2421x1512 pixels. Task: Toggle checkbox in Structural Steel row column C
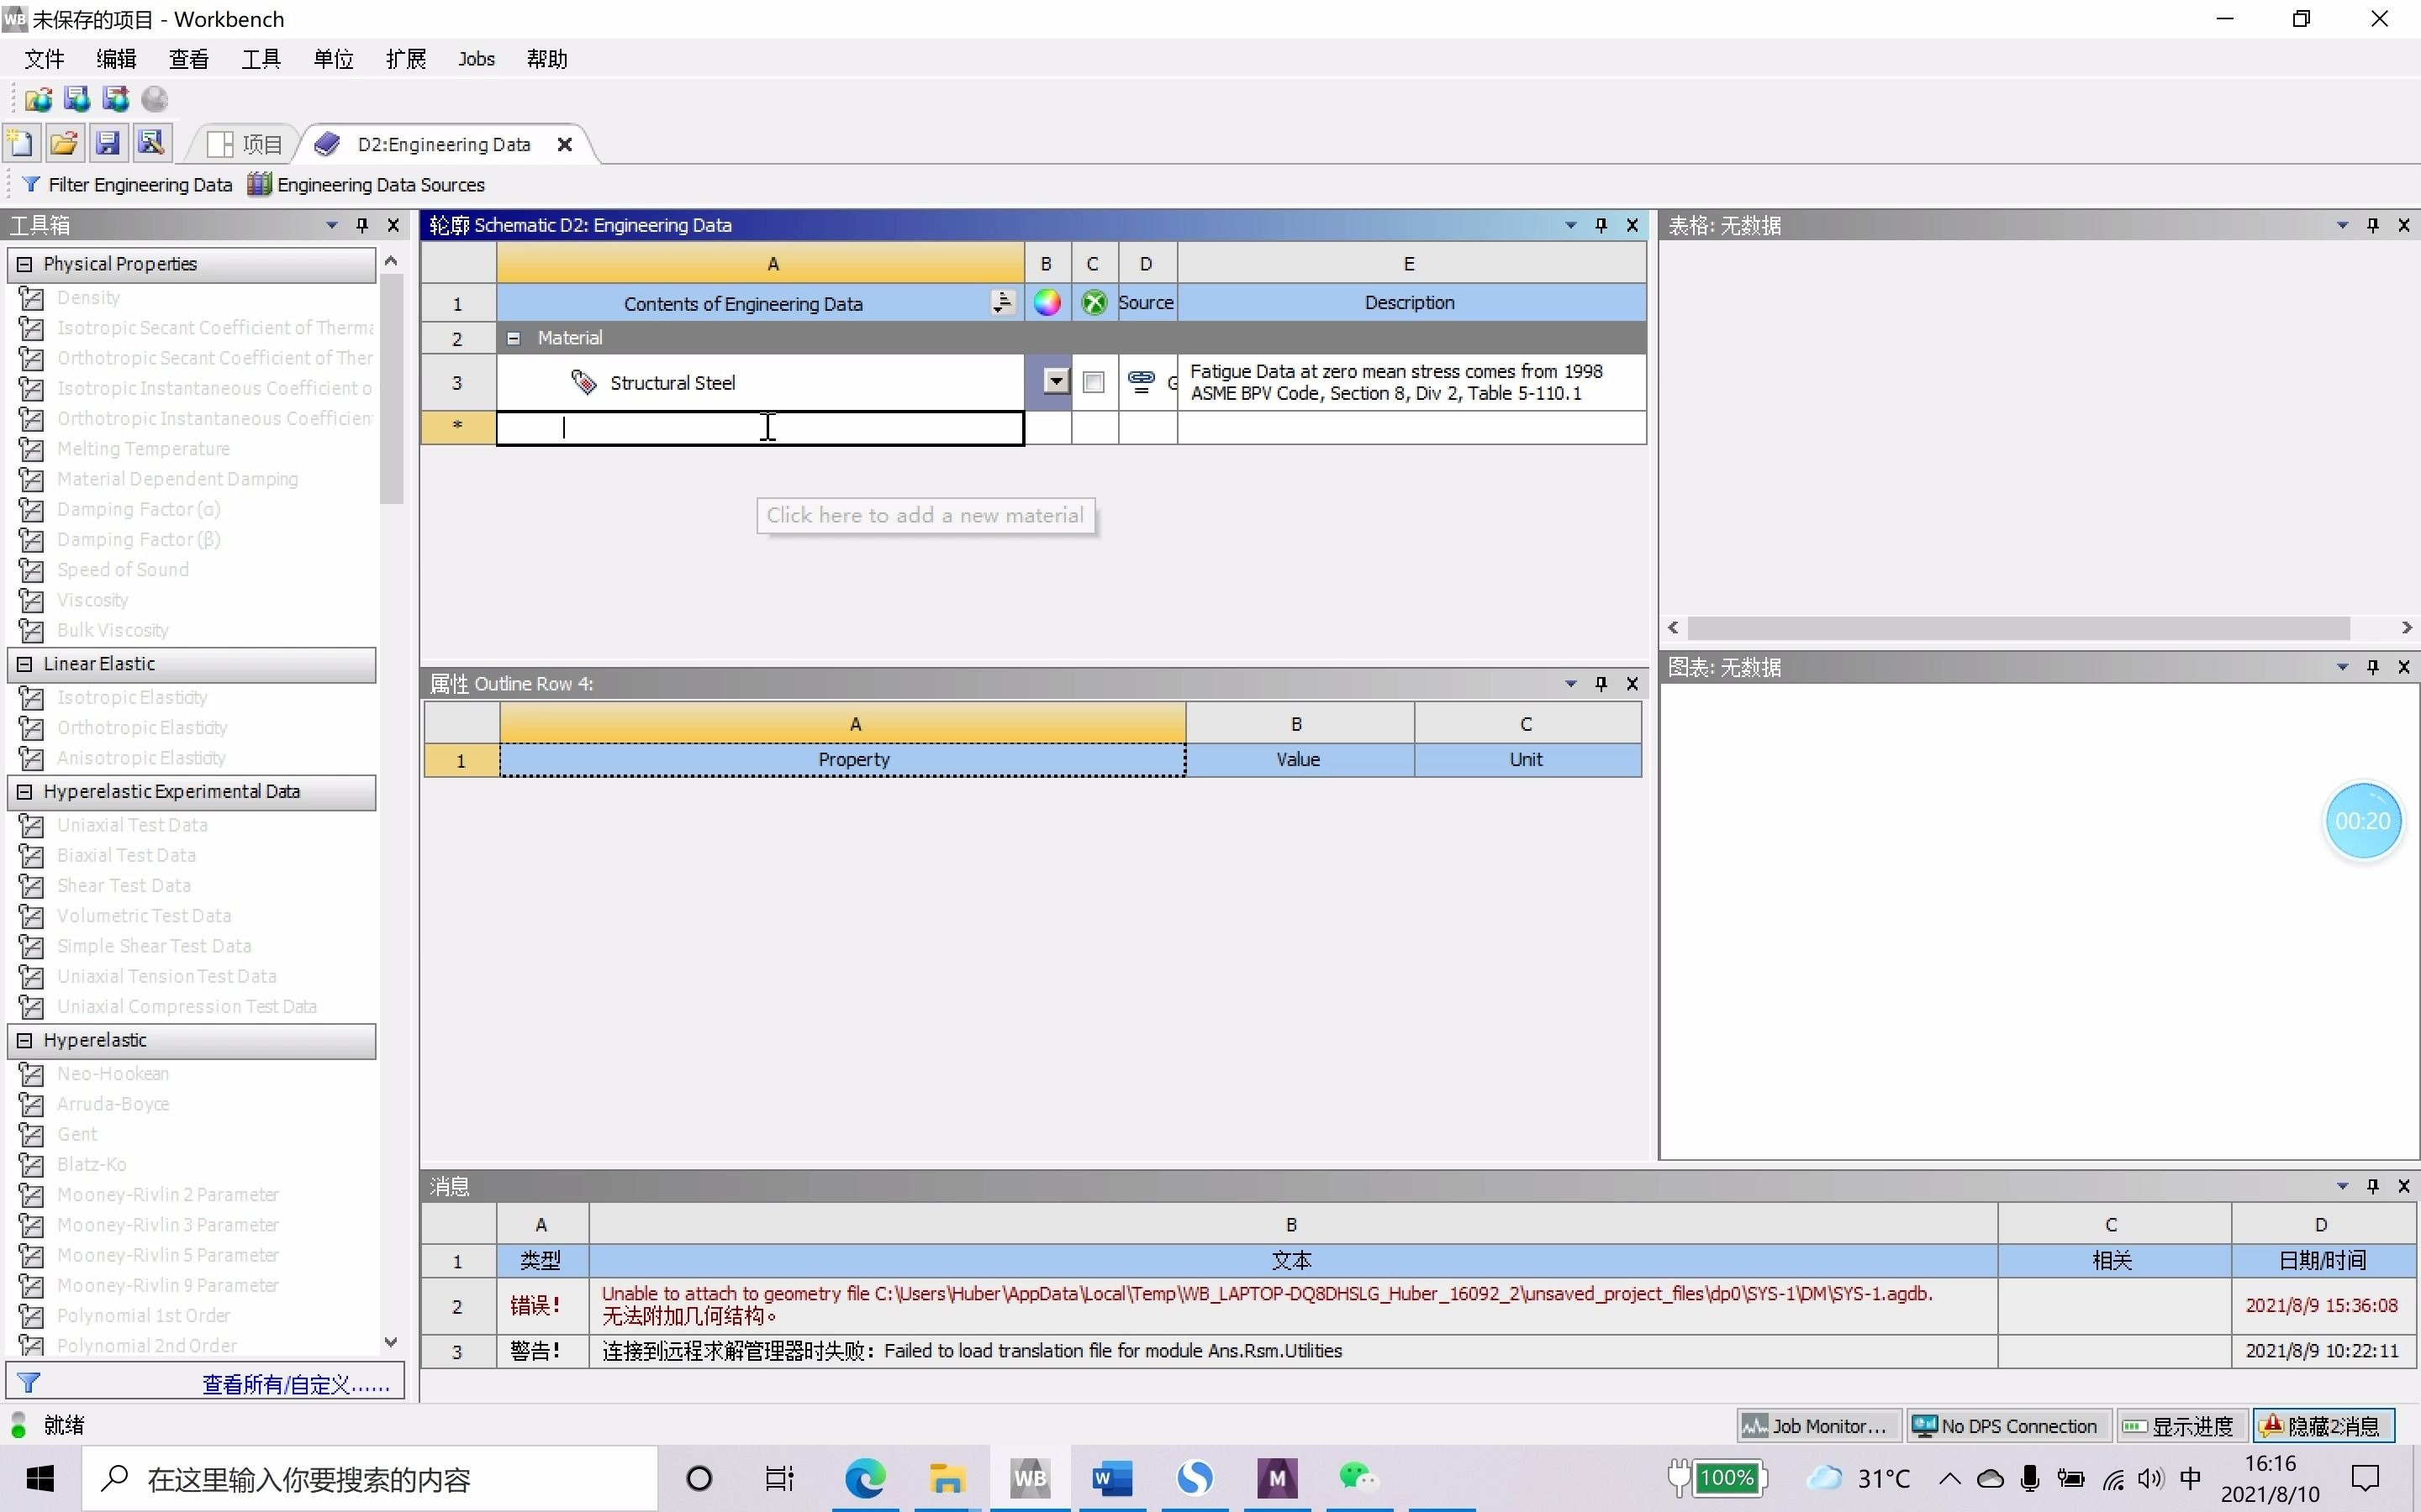pyautogui.click(x=1094, y=382)
